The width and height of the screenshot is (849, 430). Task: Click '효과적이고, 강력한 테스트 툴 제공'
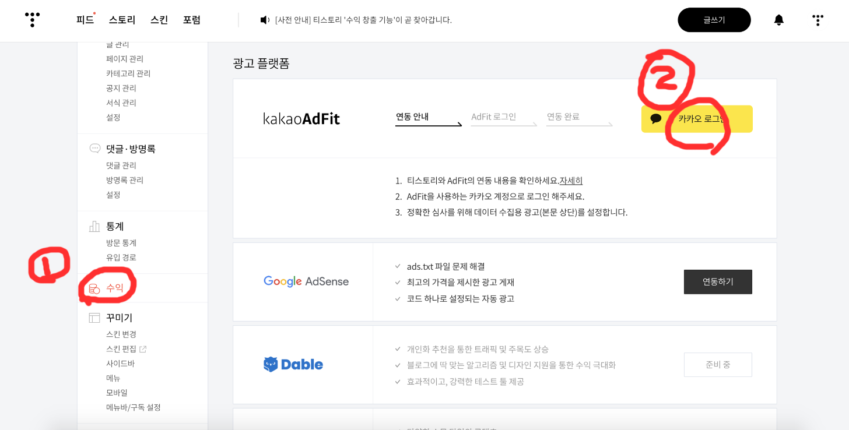point(465,382)
